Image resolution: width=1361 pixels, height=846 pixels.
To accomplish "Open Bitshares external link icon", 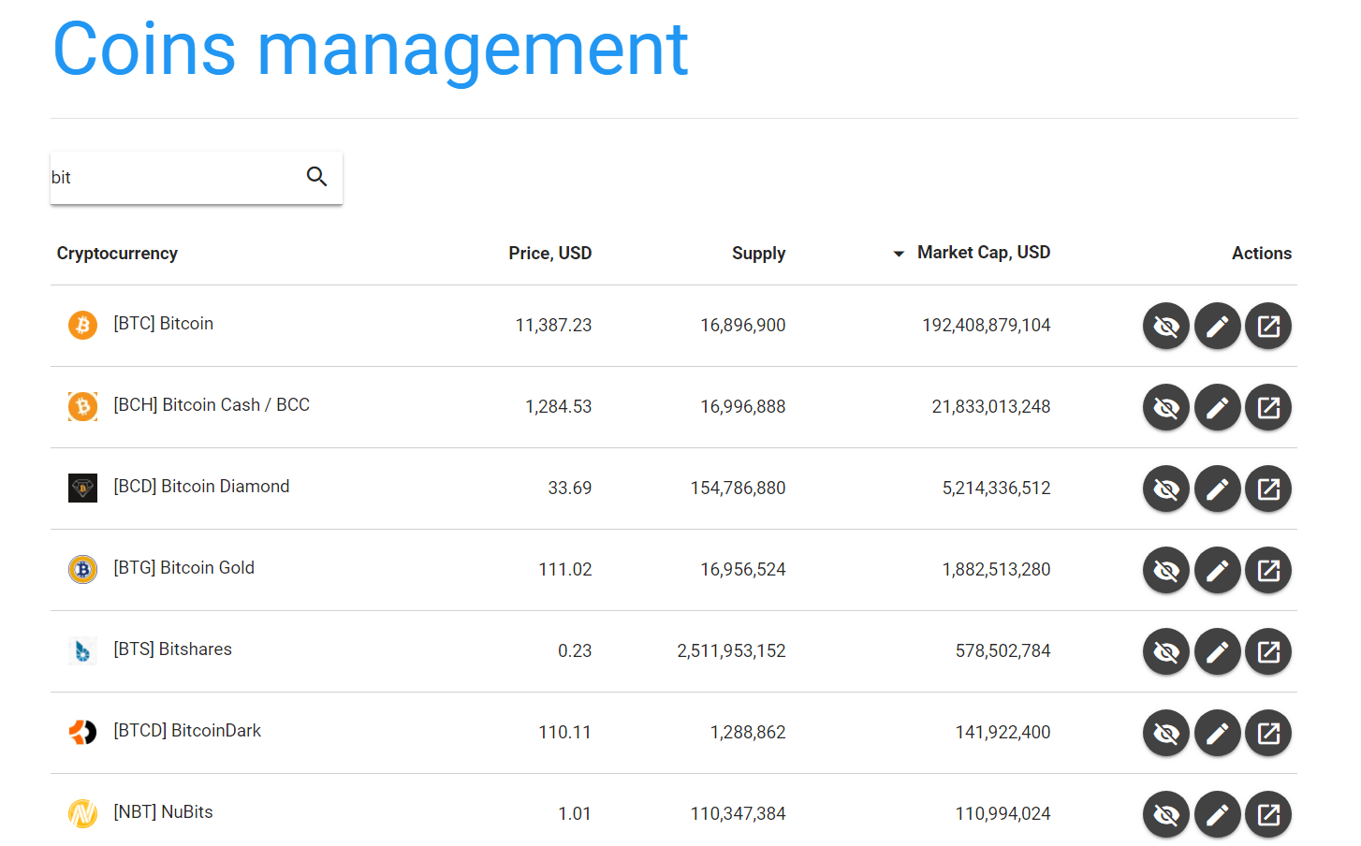I will [1268, 651].
